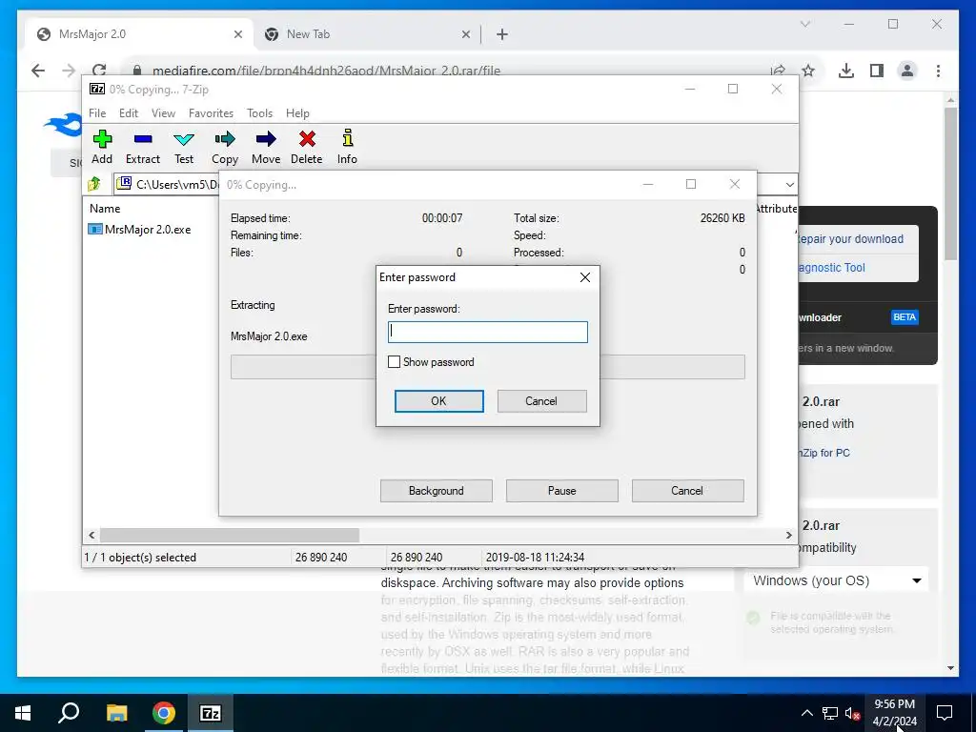This screenshot has height=732, width=976.
Task: Close the Enter password dialog
Action: click(585, 277)
